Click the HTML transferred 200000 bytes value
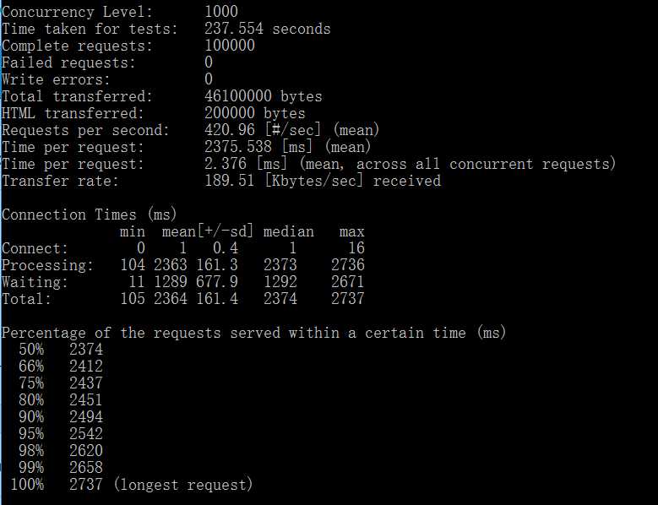This screenshot has width=658, height=505. [x=255, y=113]
